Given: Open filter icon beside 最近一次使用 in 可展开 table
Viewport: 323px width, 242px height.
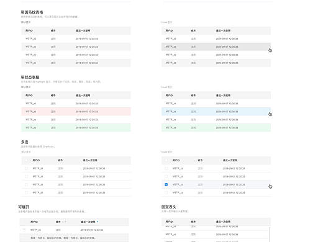Looking at the screenshot, I should pyautogui.click(x=98, y=222).
